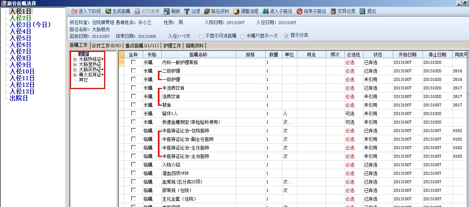This screenshot has width=469, height=207.
Task: Open the 指南资料 tab
Action: 195,46
